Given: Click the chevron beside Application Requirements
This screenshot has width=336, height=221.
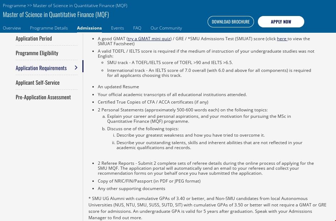Looking at the screenshot, I should pyautogui.click(x=76, y=68).
